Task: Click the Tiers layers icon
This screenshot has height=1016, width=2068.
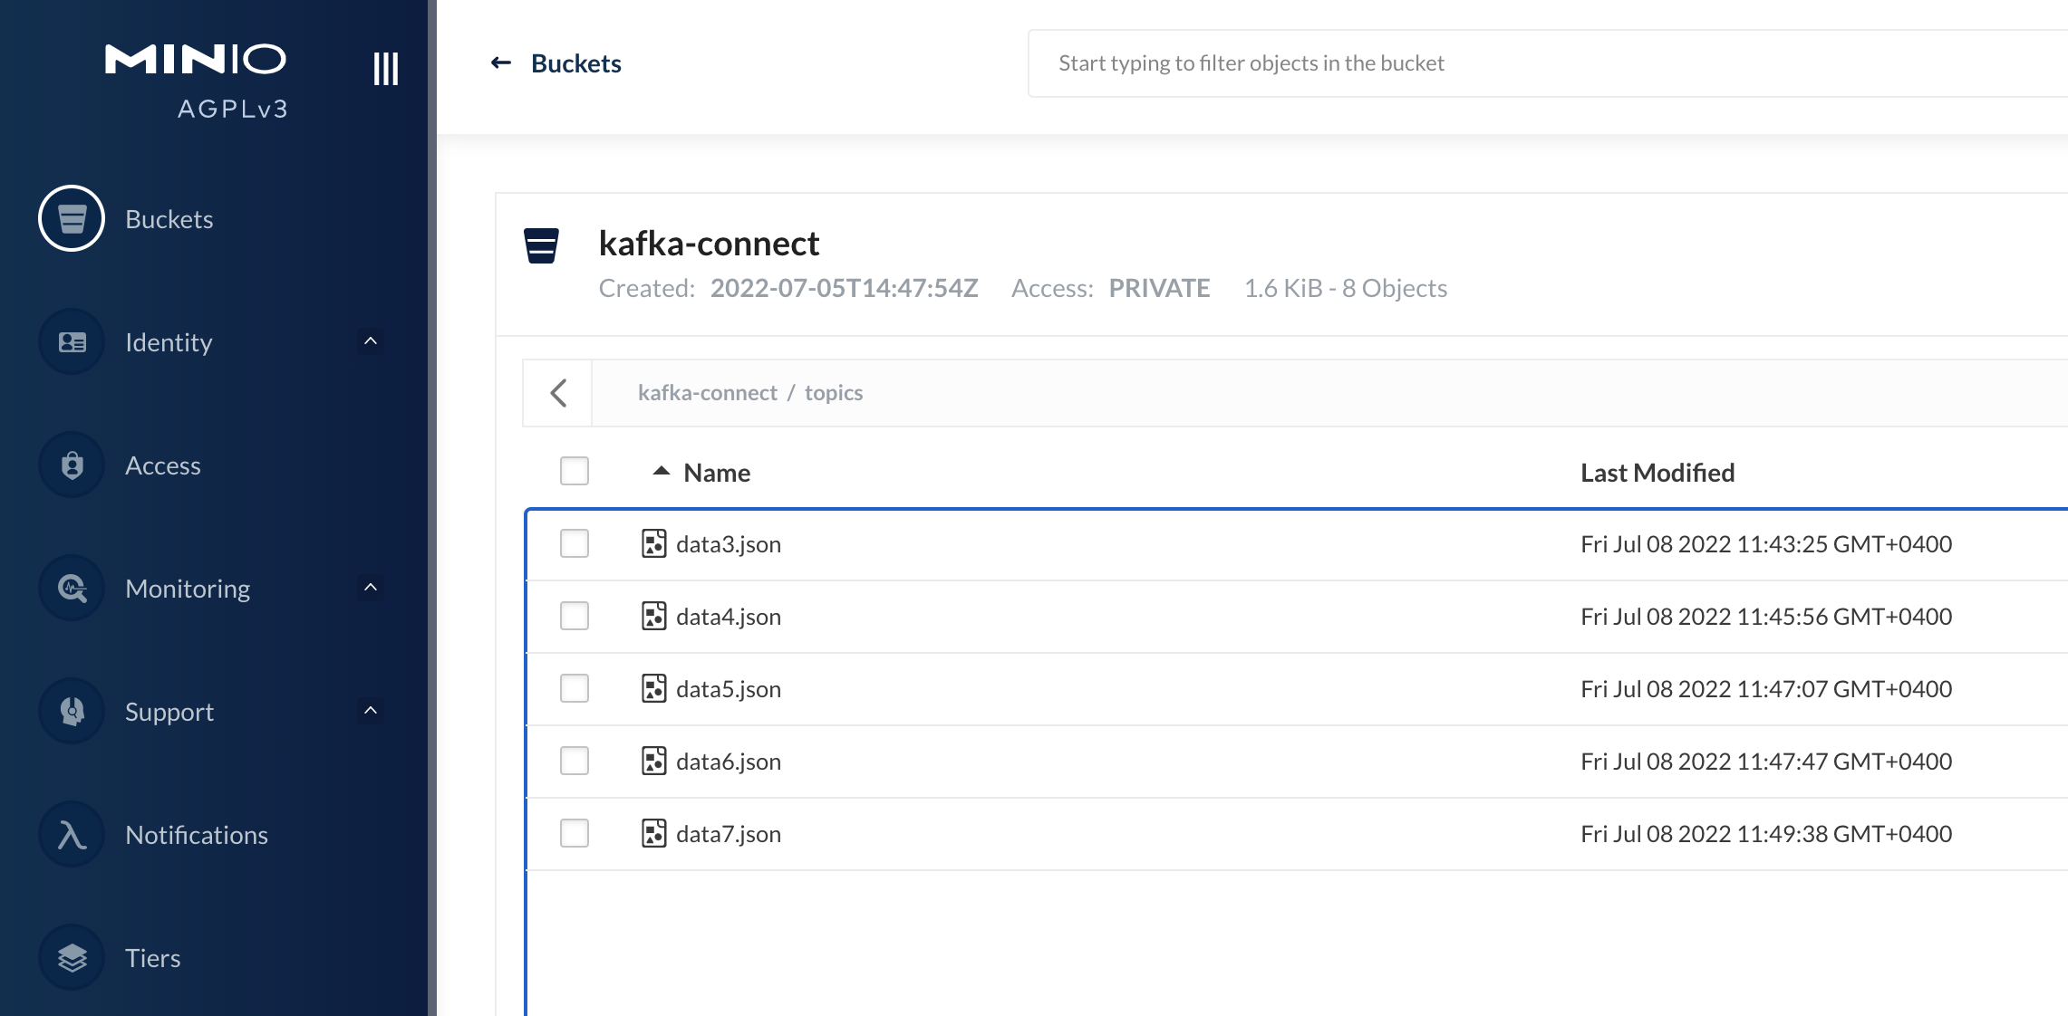Action: [x=72, y=957]
